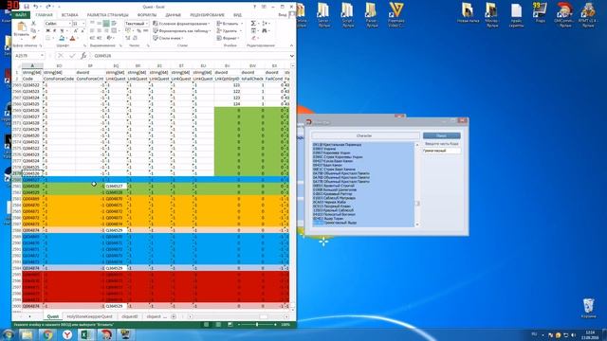Click the search code input field in dialog
The height and width of the screenshot is (341, 607).
[x=441, y=151]
